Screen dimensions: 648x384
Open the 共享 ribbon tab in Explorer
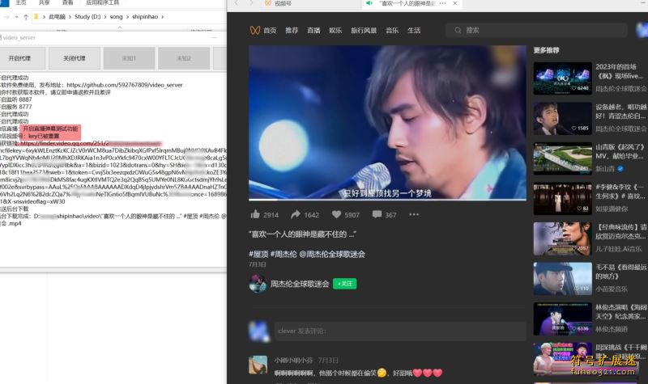tap(44, 2)
